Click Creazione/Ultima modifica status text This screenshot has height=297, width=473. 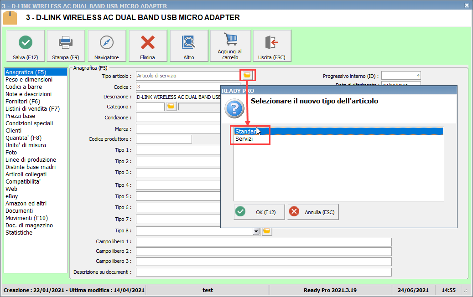click(74, 290)
